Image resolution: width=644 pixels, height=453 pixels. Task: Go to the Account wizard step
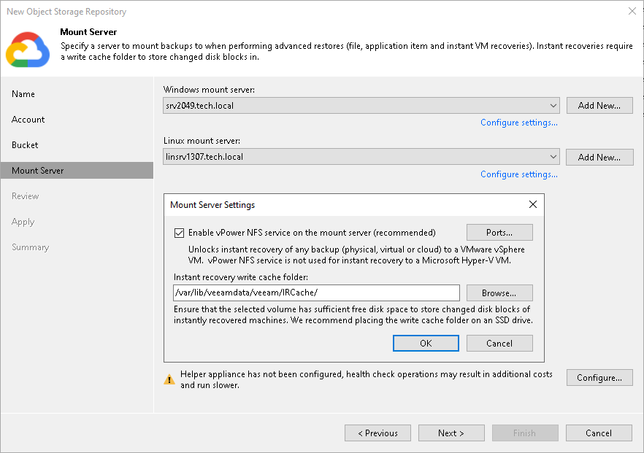point(28,120)
